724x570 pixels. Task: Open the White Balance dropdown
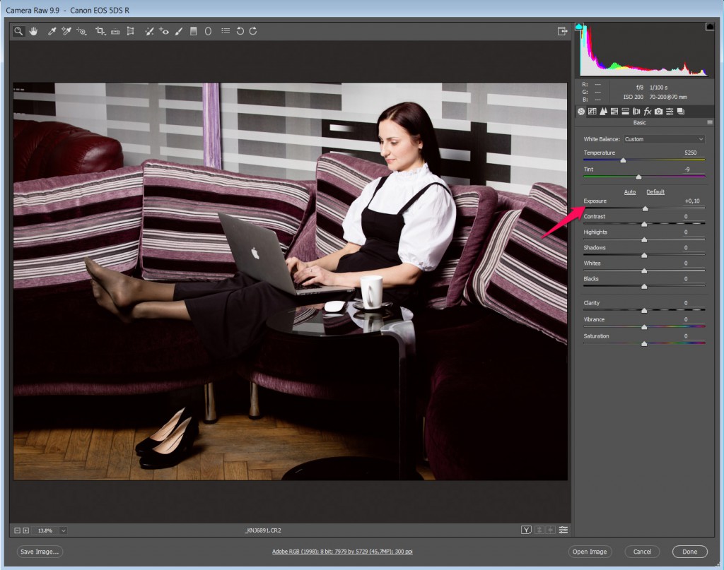coord(664,139)
